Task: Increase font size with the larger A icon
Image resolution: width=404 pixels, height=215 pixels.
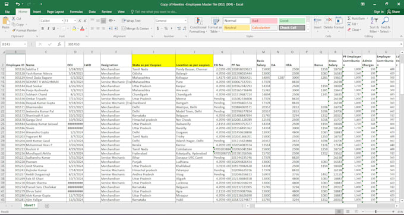Action: 80,21
